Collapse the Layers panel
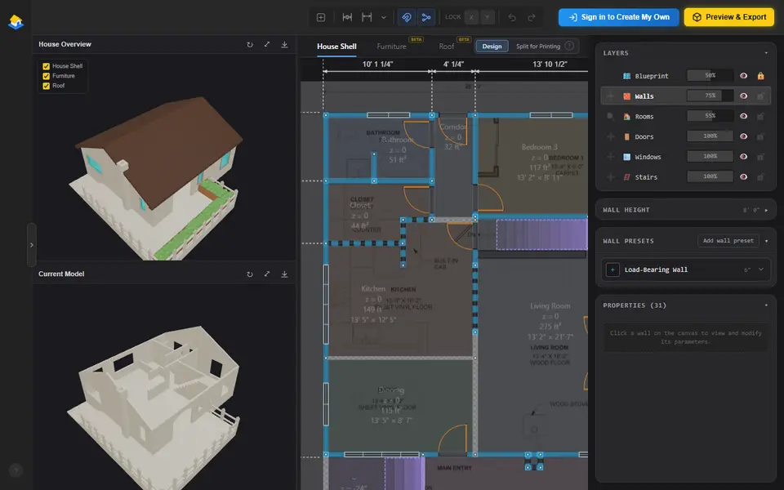Image resolution: width=784 pixels, height=490 pixels. [766, 53]
